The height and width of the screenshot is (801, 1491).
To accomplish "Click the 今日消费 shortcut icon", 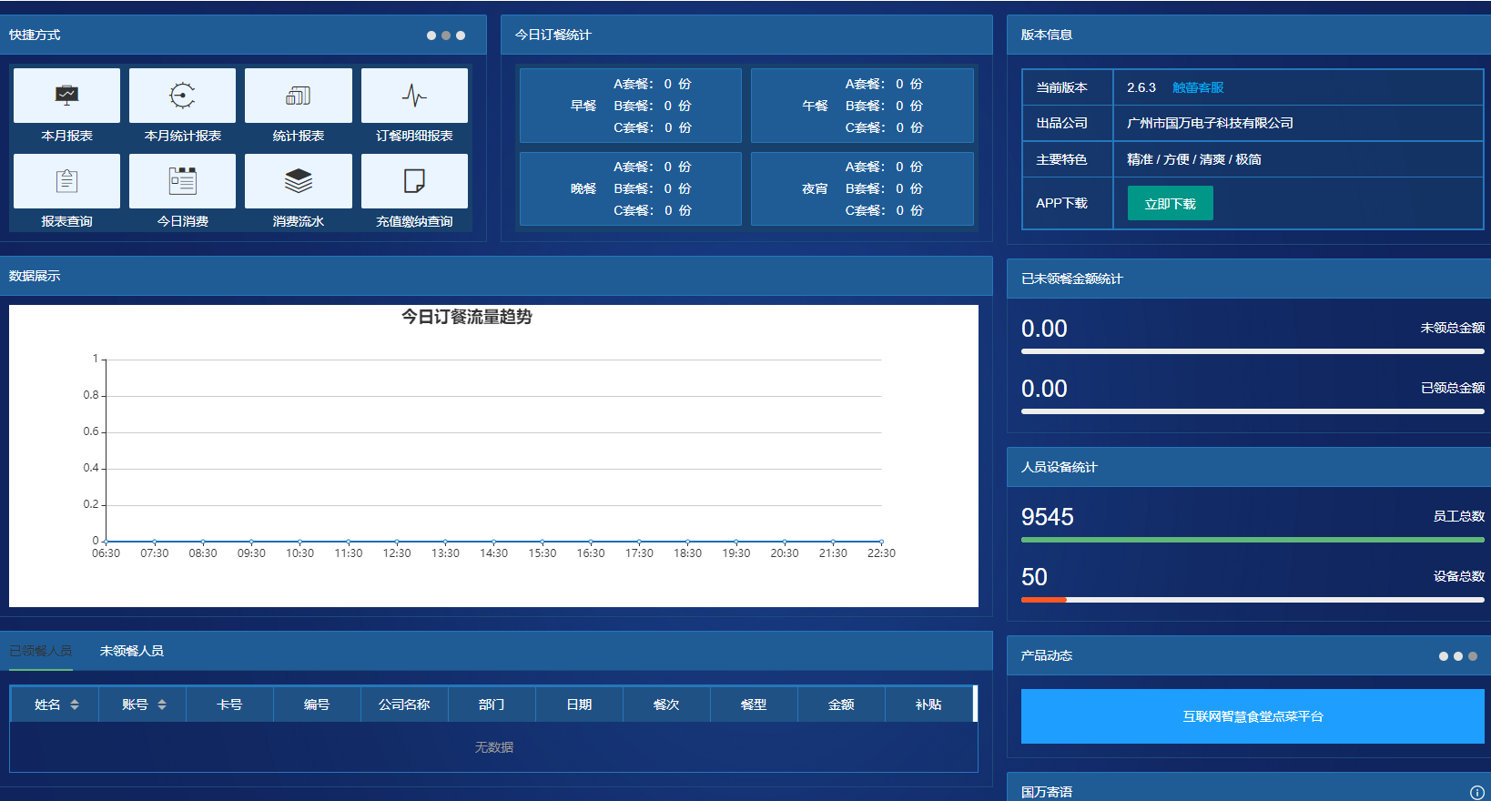I will coord(182,181).
